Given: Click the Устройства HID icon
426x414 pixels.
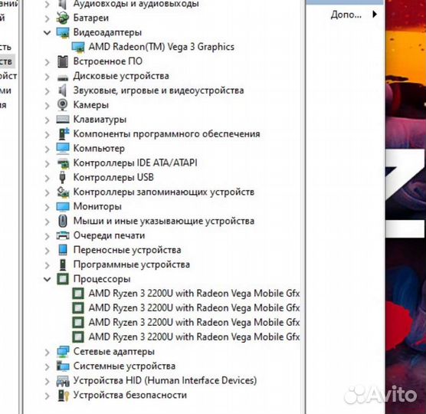Looking at the screenshot, I should 63,381.
